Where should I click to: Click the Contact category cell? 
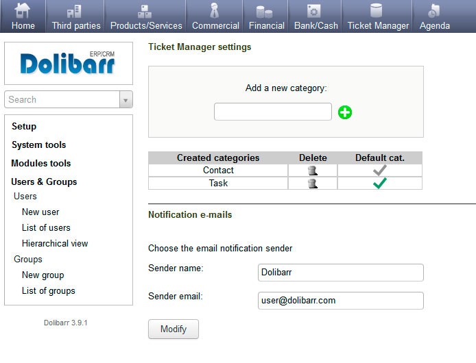pyautogui.click(x=218, y=171)
